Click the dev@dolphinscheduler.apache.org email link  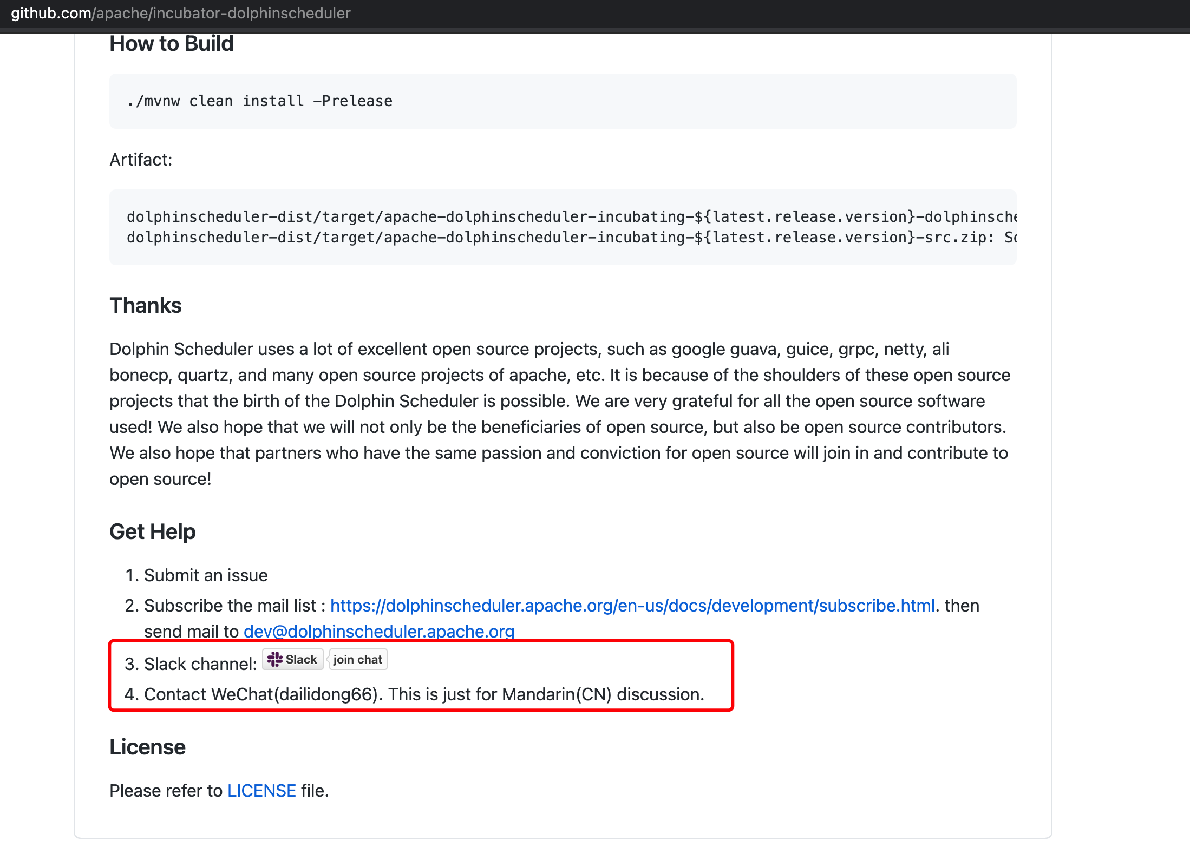pyautogui.click(x=379, y=632)
